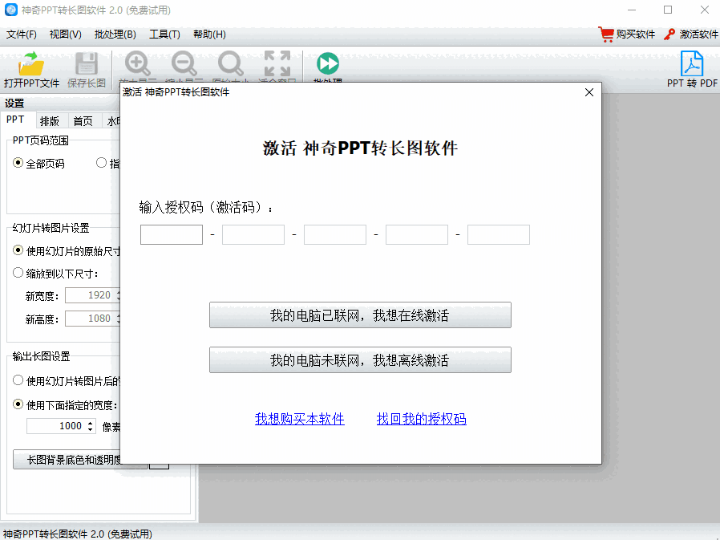Select 缩放到以下尺寸 radio option

pos(18,273)
